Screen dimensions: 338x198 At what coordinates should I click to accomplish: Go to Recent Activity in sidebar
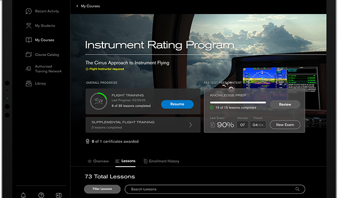[42, 11]
